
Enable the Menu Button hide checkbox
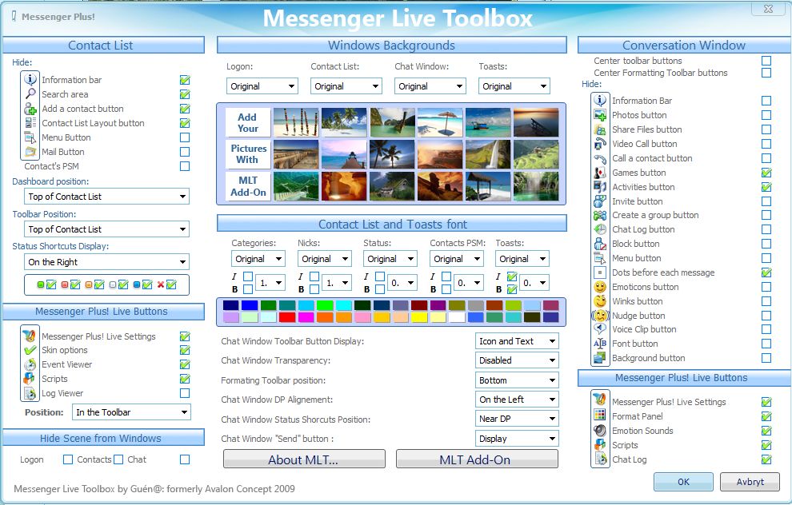pos(185,137)
